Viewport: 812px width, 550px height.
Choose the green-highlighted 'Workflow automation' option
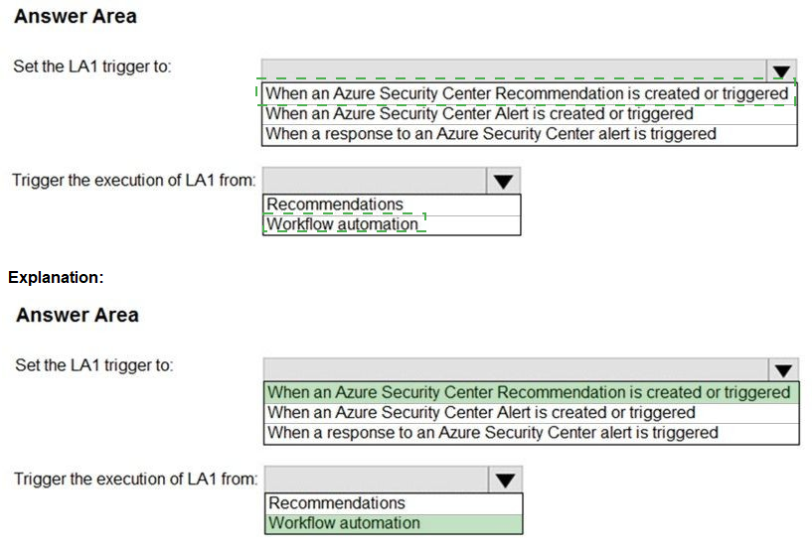pyautogui.click(x=345, y=523)
